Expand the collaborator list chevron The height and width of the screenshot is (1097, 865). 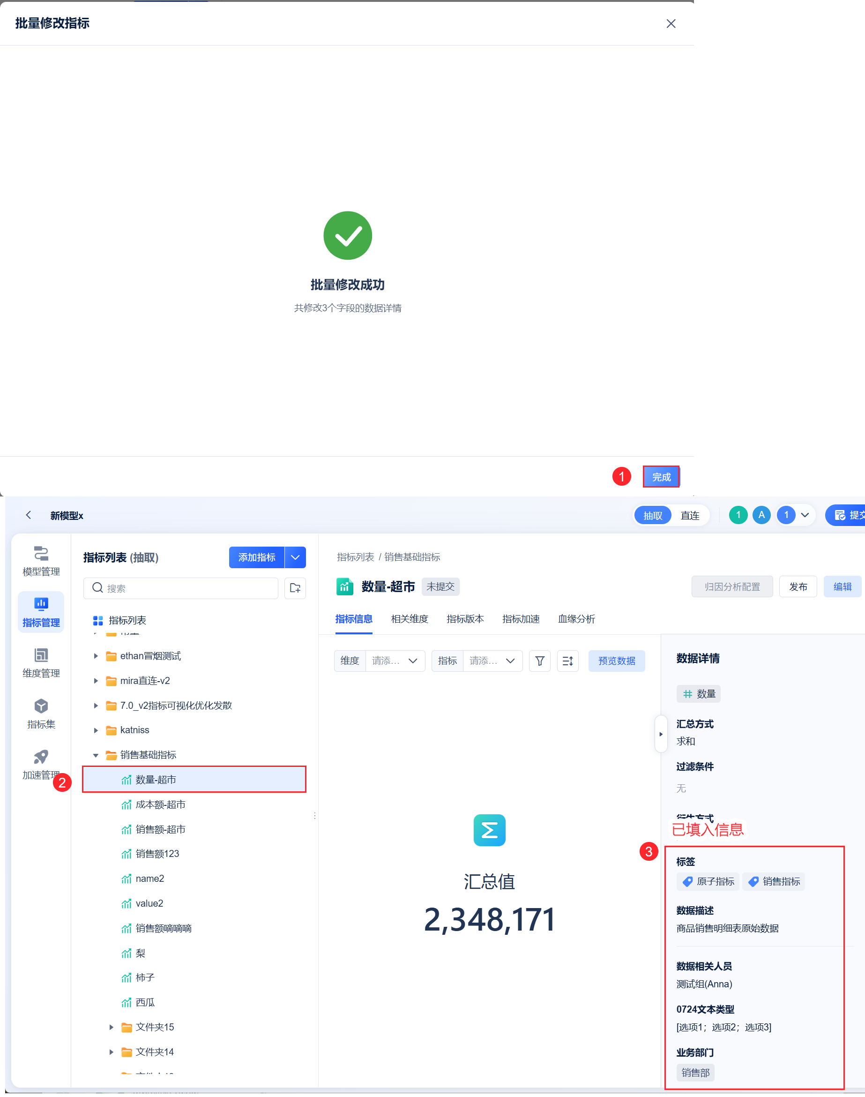pyautogui.click(x=805, y=515)
